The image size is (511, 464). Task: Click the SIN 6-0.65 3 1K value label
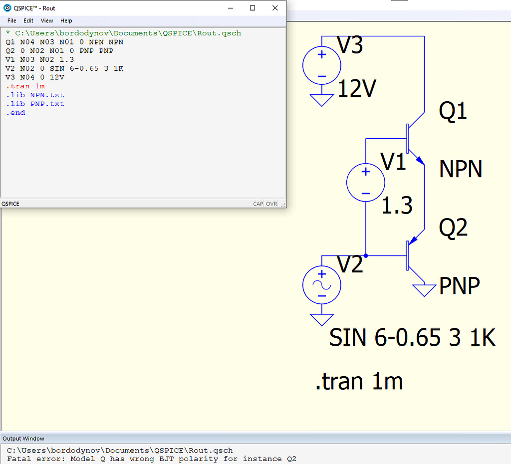[412, 338]
